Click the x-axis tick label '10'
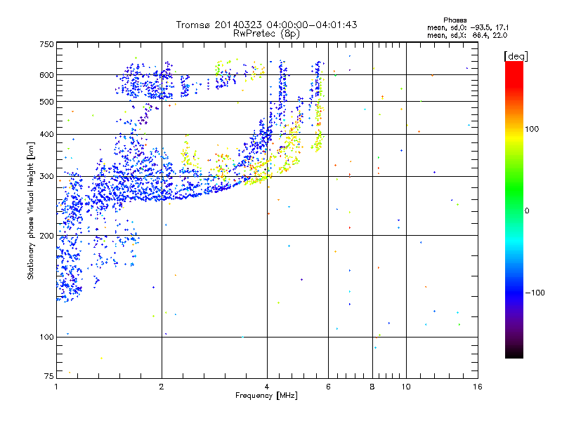The height and width of the screenshot is (421, 562). pos(406,387)
